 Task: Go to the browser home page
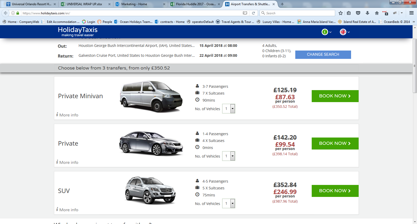377,13
